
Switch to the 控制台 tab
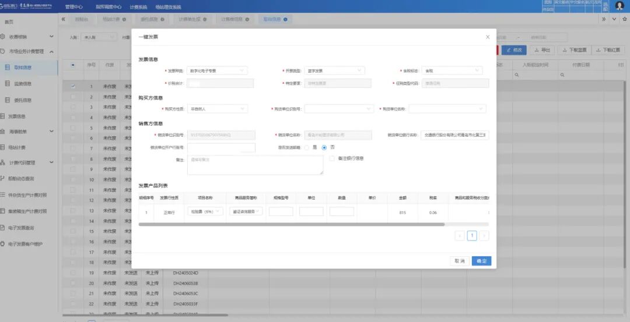(82, 19)
